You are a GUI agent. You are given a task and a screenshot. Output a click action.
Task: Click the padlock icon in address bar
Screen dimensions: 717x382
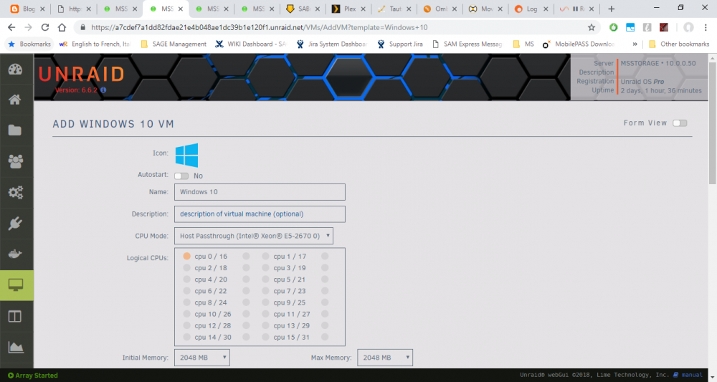(x=82, y=27)
